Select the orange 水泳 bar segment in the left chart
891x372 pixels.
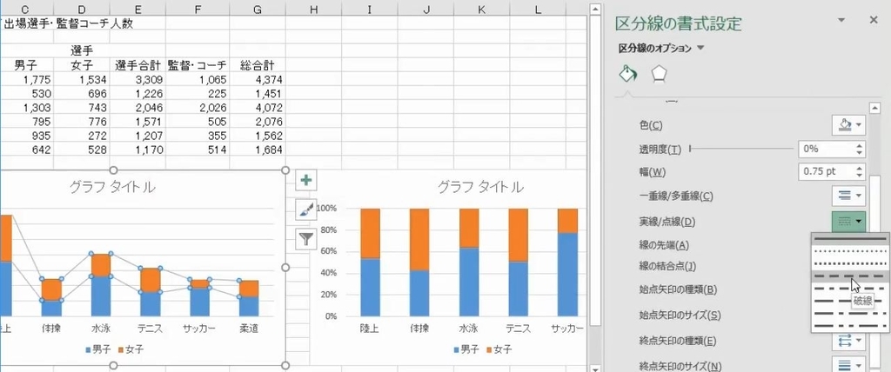tap(101, 265)
